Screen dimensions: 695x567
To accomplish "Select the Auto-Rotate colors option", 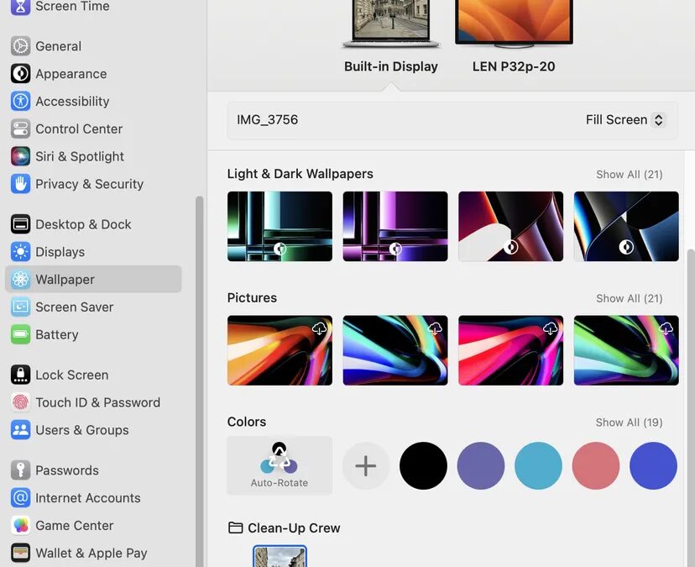I will click(280, 465).
